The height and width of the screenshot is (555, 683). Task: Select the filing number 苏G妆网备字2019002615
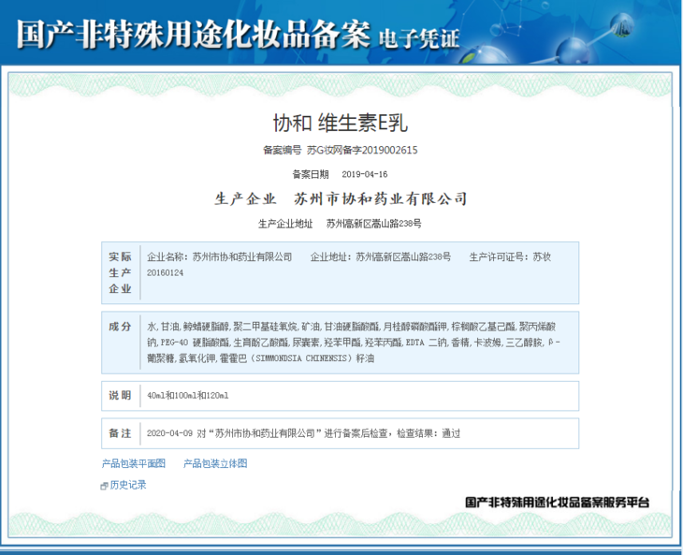pyautogui.click(x=362, y=151)
